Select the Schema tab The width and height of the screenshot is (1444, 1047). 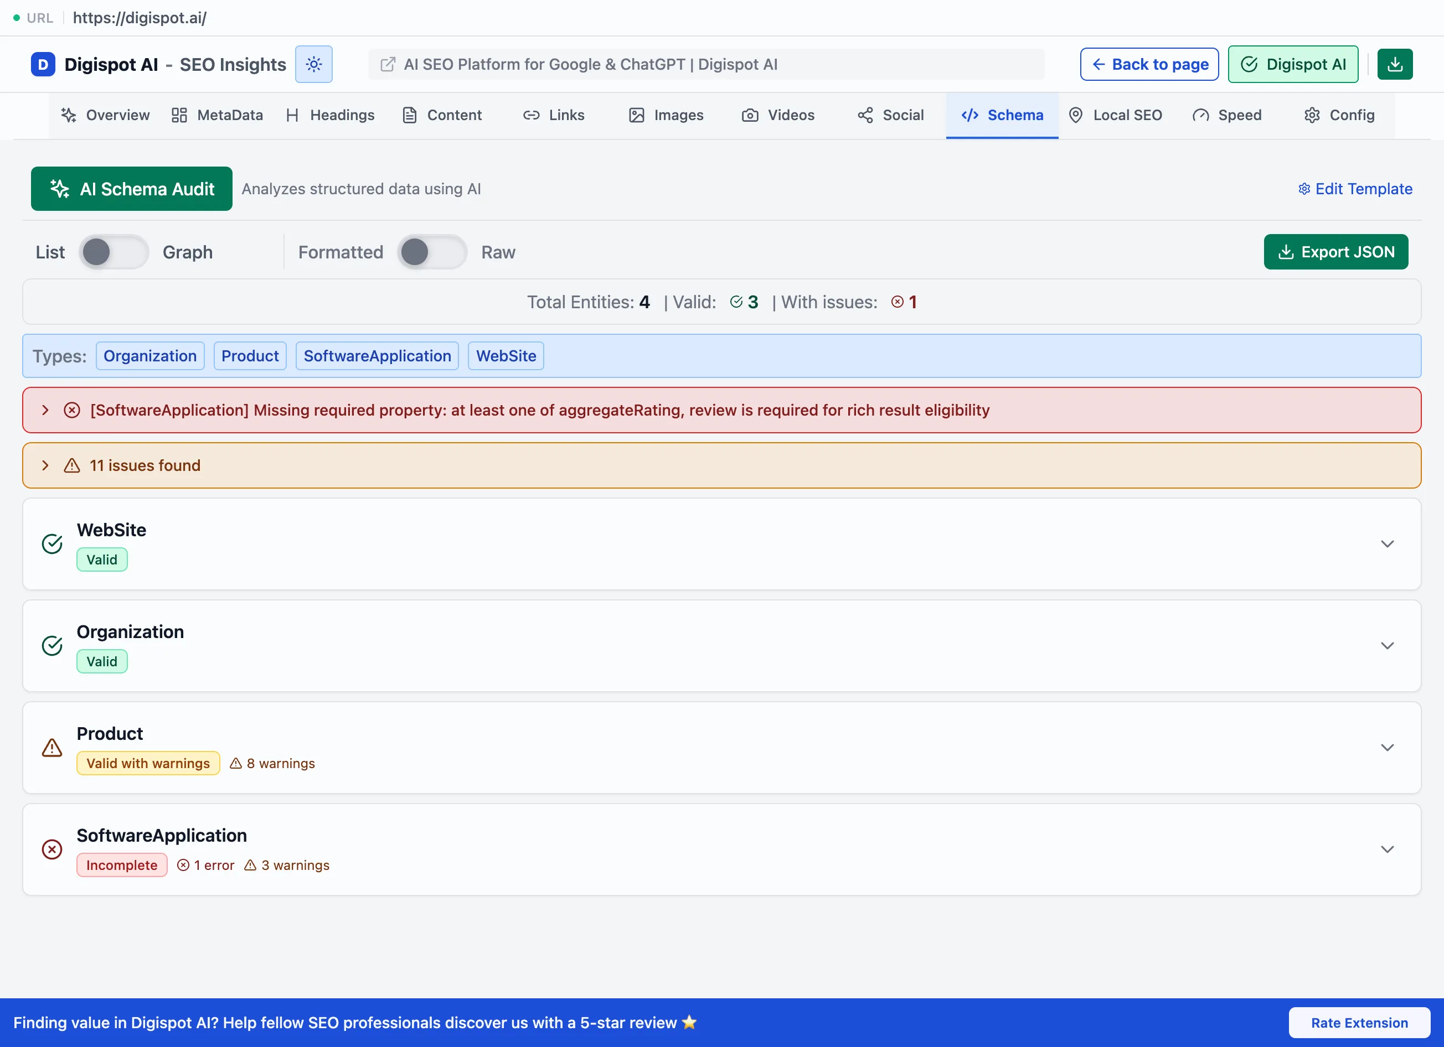pyautogui.click(x=1002, y=115)
